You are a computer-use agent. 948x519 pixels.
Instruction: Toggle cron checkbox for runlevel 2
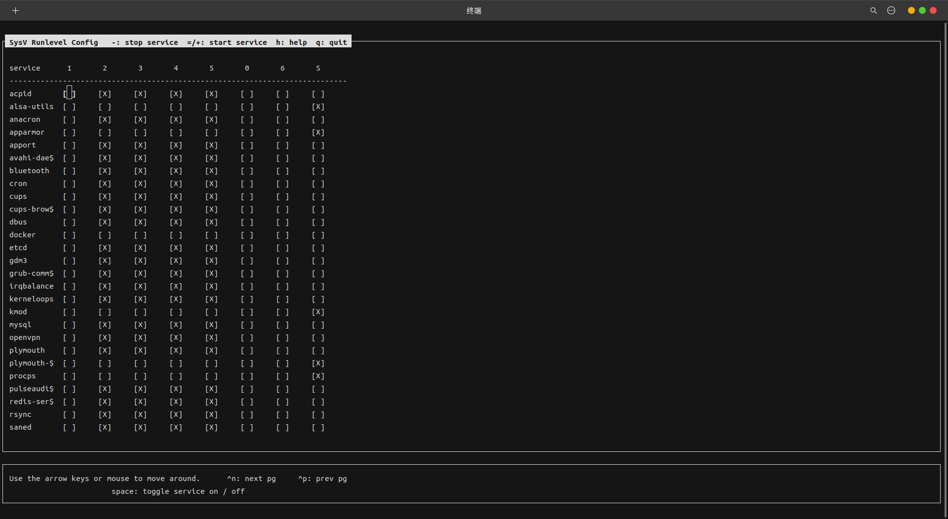pyautogui.click(x=105, y=184)
